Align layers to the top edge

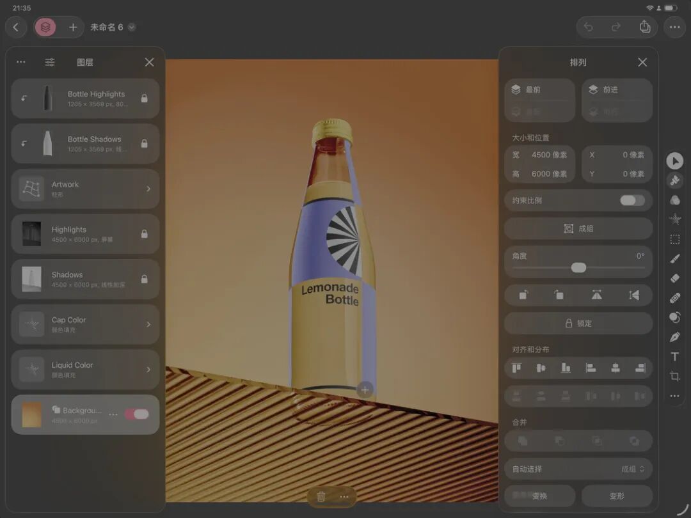point(516,368)
